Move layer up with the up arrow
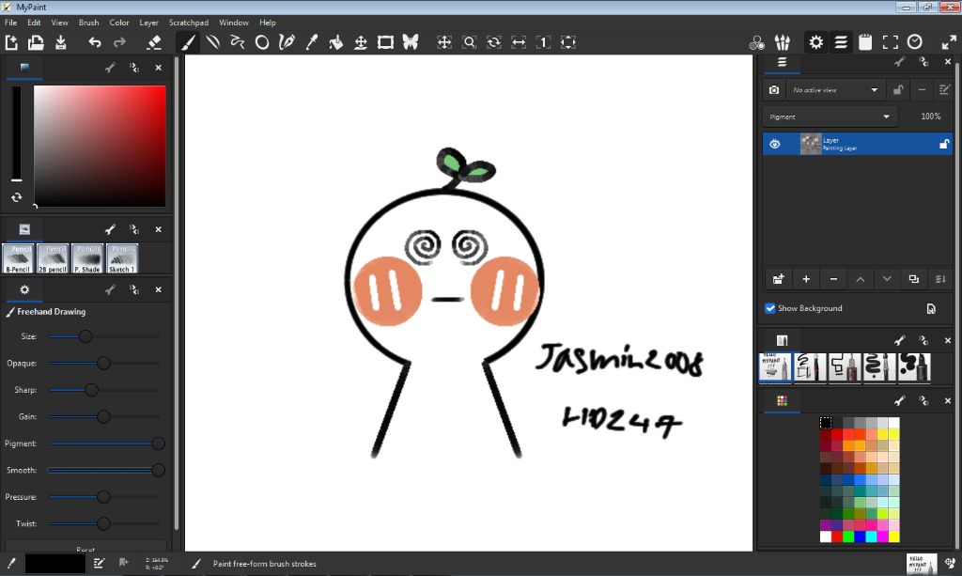962x576 pixels. point(861,279)
